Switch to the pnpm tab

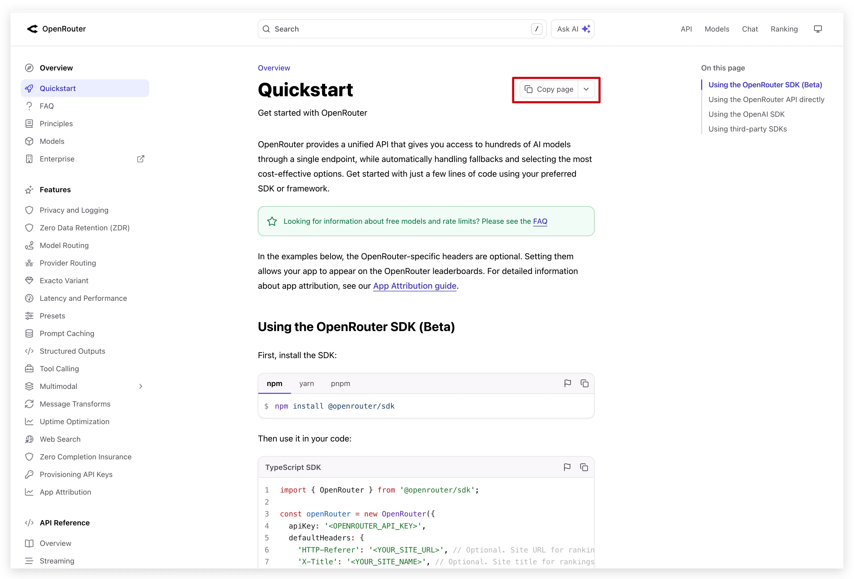click(340, 384)
